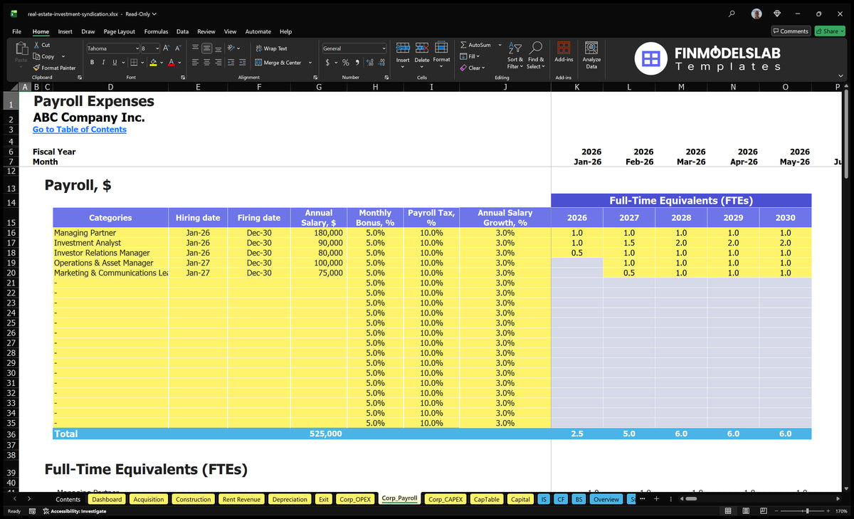
Task: Switch to the Dashboard sheet tab
Action: [x=107, y=499]
